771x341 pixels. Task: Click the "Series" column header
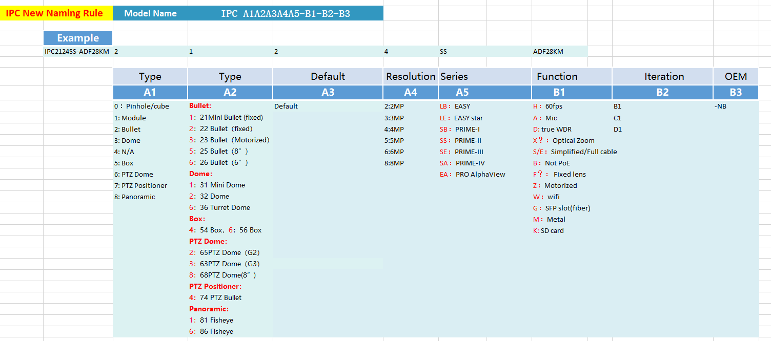point(454,76)
